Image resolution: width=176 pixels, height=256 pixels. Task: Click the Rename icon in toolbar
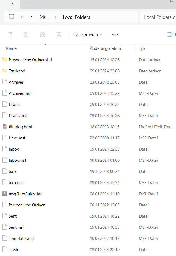[26, 35]
